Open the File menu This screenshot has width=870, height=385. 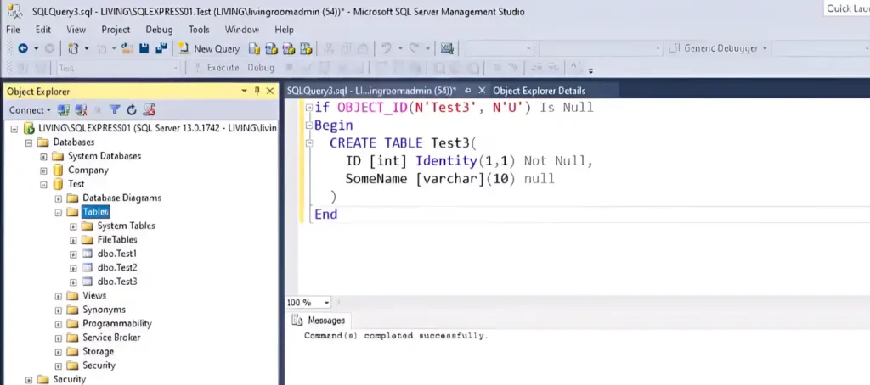tap(13, 30)
